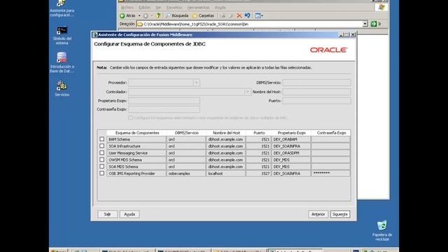This screenshot has height=252, width=448.
Task: Click the masked password cell in OSB row
Action: [330, 174]
